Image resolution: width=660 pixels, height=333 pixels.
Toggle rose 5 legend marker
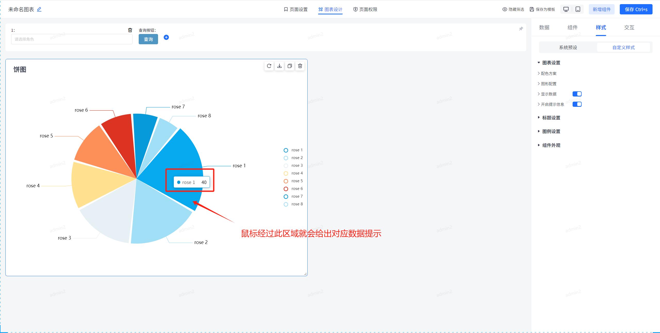(x=286, y=181)
